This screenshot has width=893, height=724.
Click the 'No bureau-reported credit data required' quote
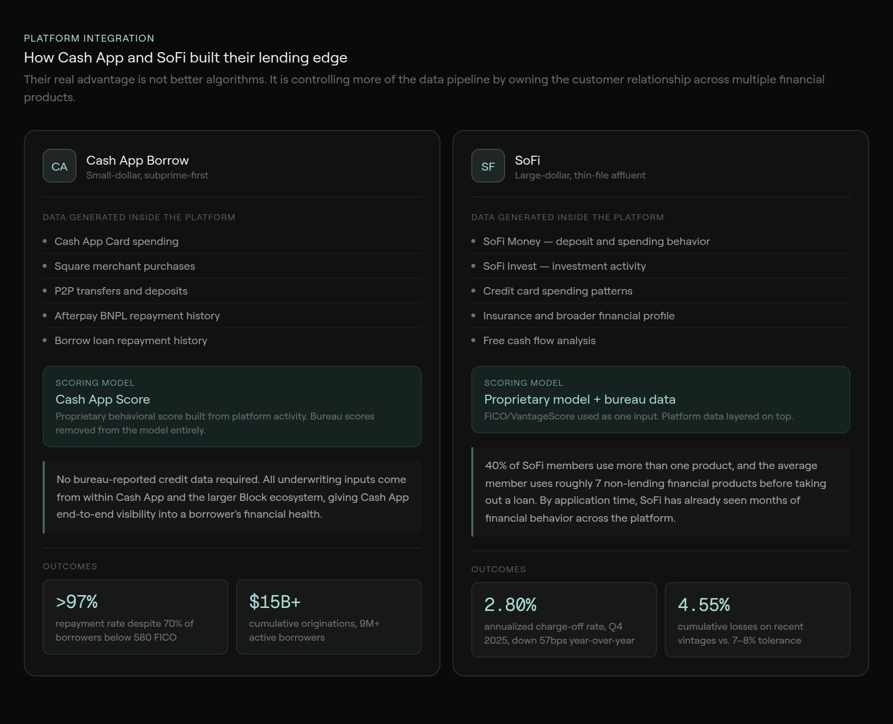[232, 497]
